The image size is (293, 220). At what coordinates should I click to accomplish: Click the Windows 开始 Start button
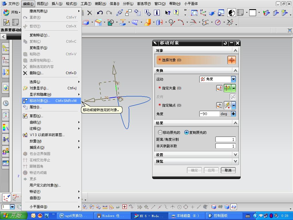click(x=13, y=216)
